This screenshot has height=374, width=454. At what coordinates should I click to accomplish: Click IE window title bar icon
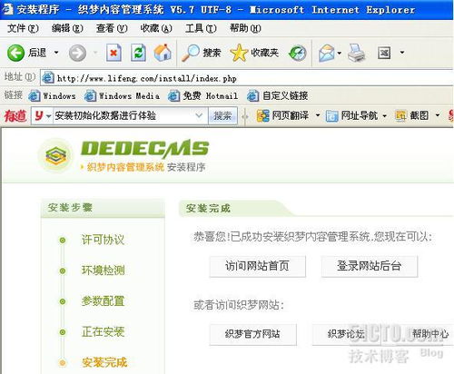click(7, 9)
